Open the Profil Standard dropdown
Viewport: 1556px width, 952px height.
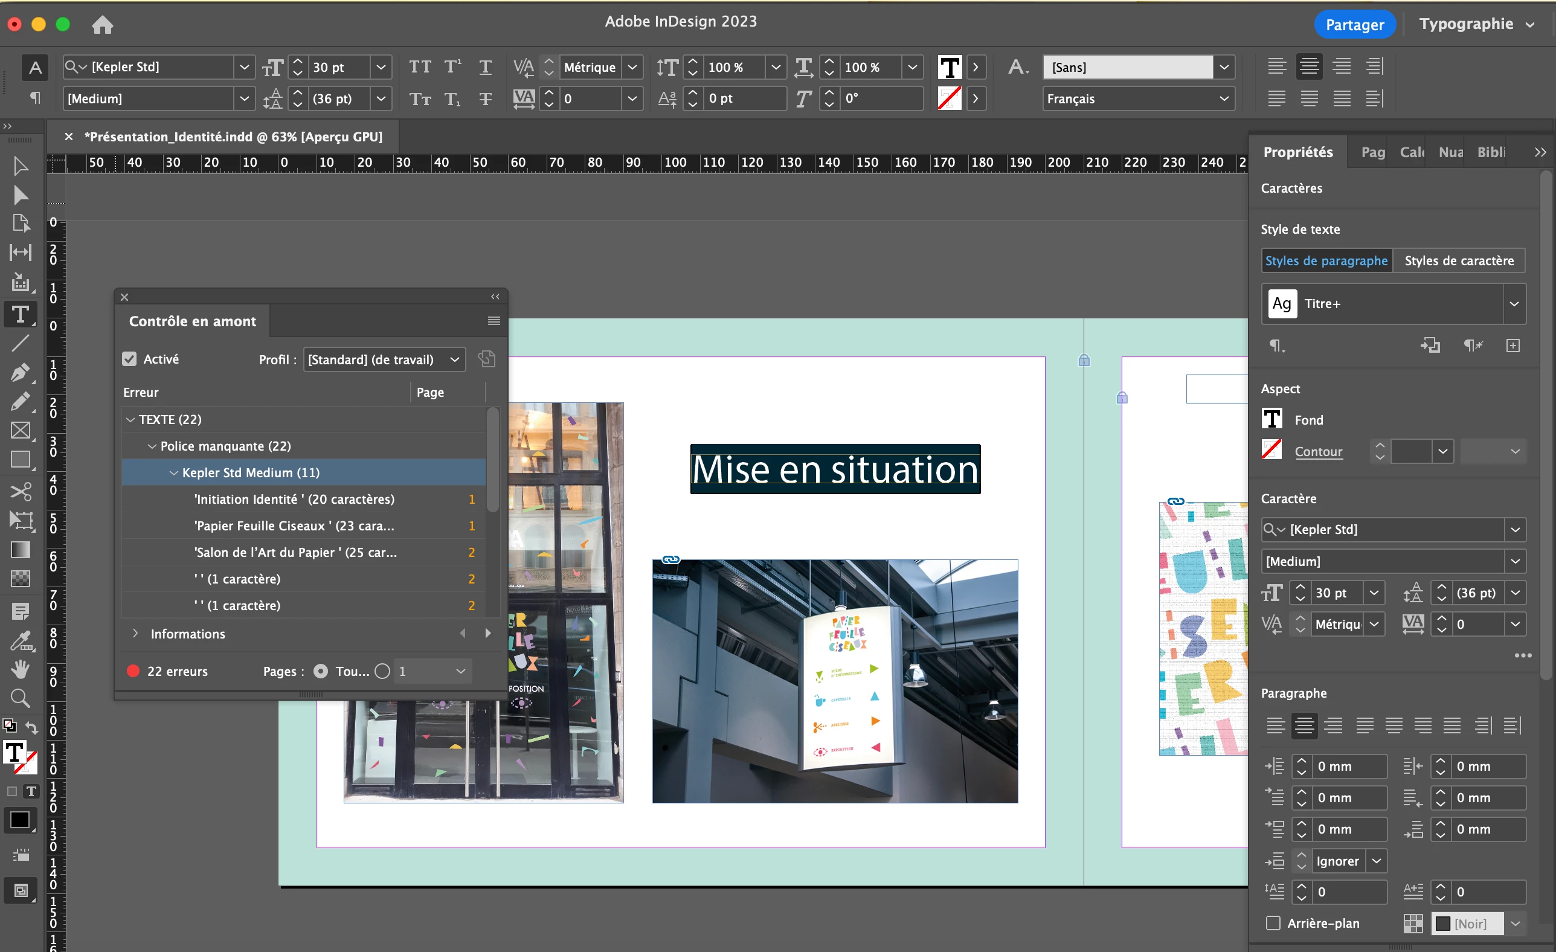384,359
